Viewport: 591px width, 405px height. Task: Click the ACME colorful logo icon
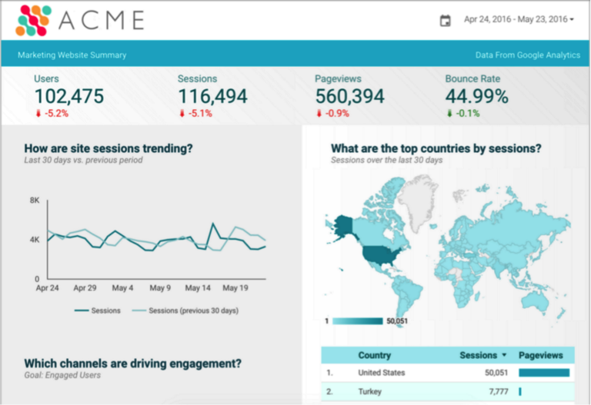tap(35, 21)
